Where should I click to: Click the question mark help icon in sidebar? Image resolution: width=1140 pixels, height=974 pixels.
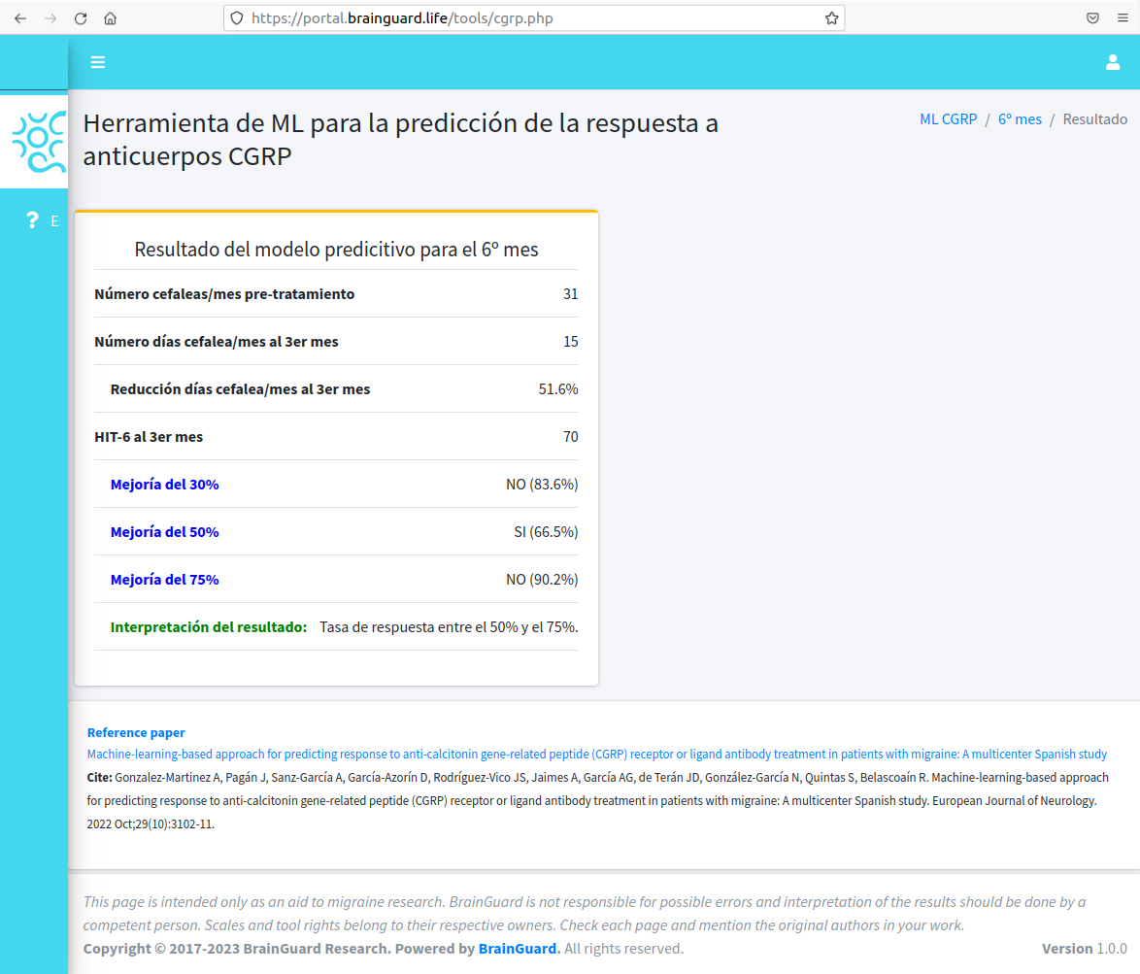(x=32, y=220)
